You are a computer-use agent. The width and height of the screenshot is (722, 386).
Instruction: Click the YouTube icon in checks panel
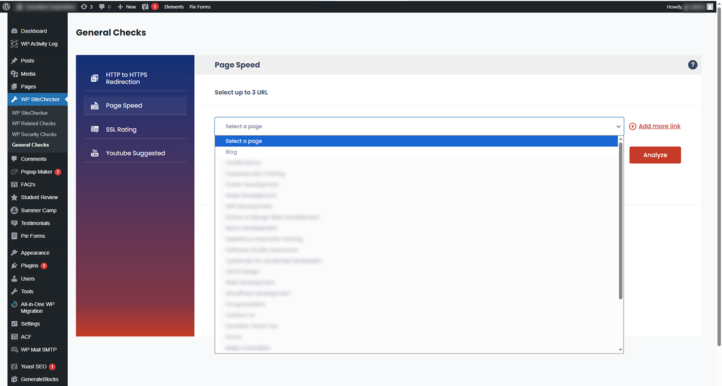click(95, 153)
